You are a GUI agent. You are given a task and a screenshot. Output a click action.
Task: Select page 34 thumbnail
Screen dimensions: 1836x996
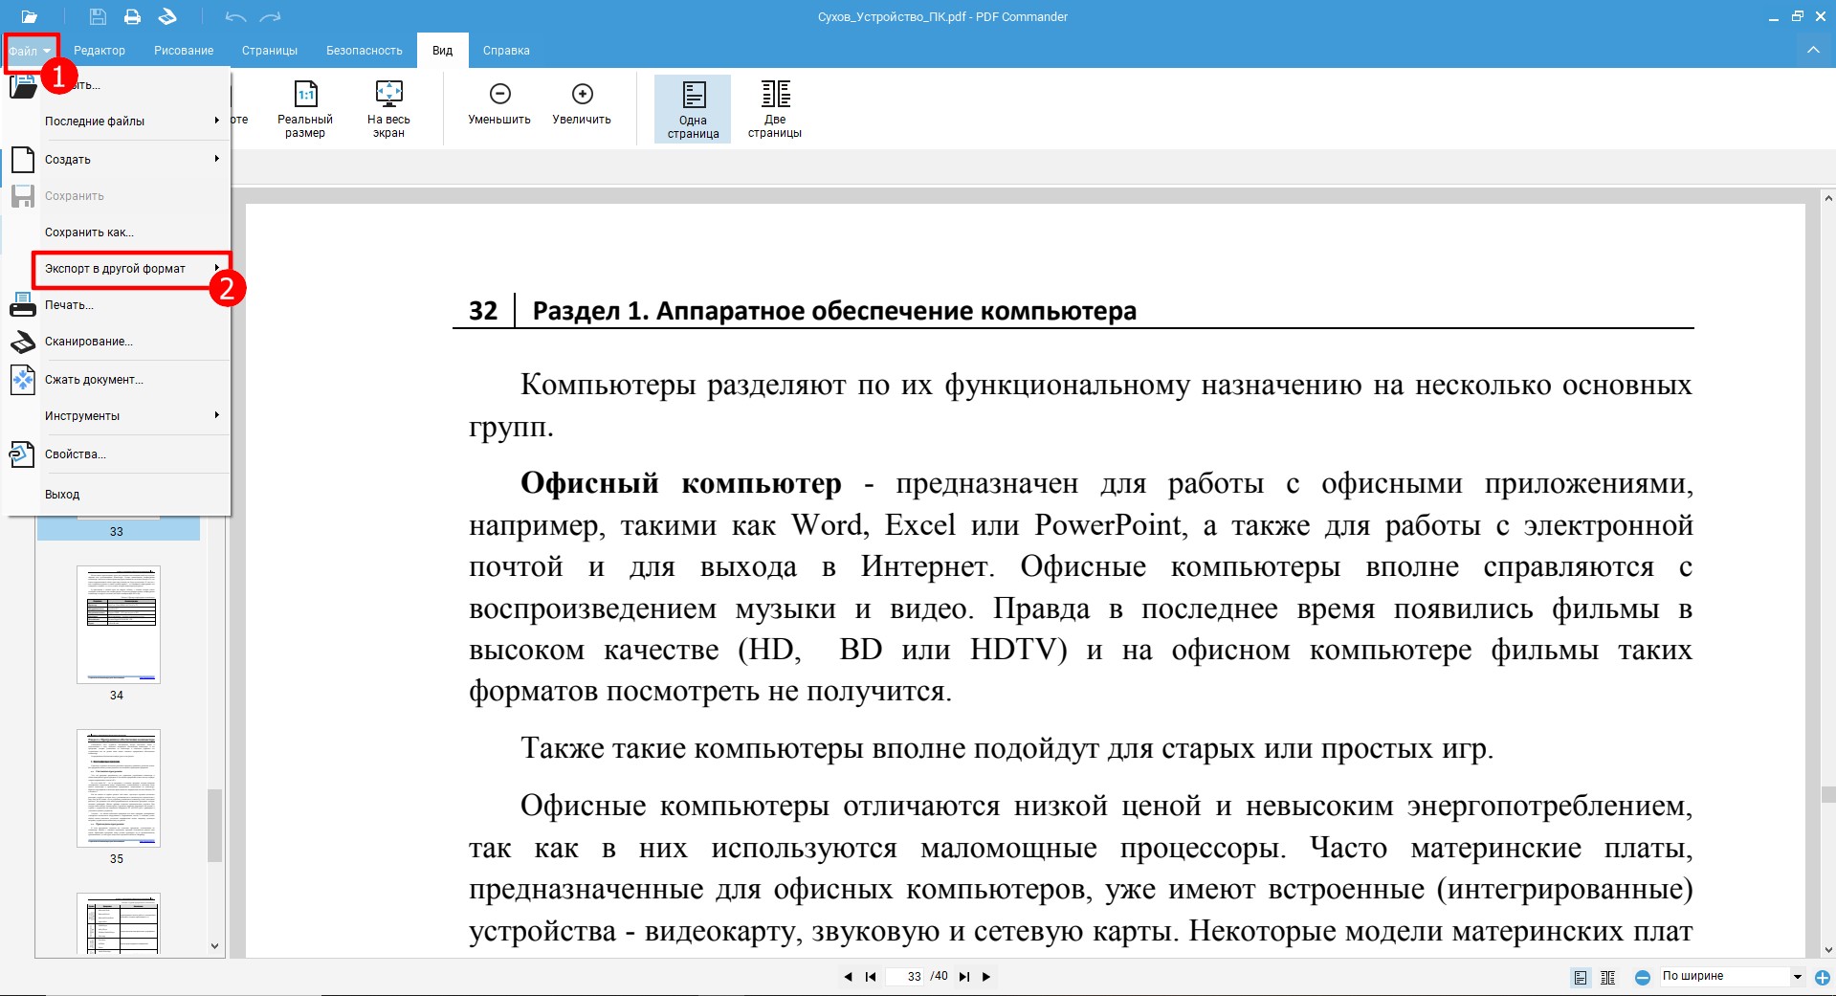119,625
